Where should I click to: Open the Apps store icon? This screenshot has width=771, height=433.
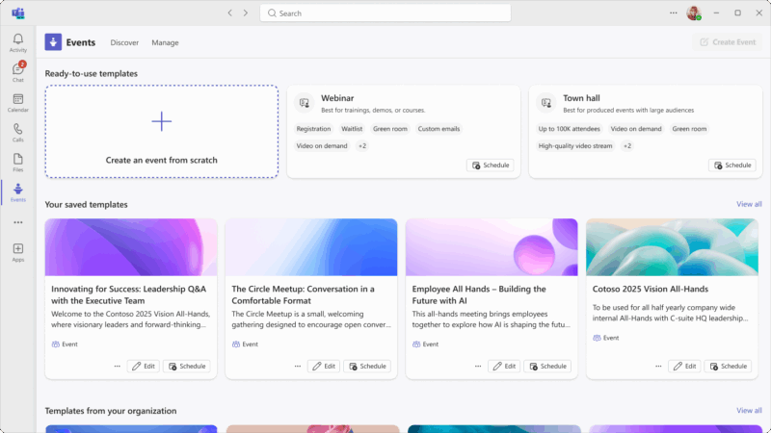pyautogui.click(x=17, y=252)
